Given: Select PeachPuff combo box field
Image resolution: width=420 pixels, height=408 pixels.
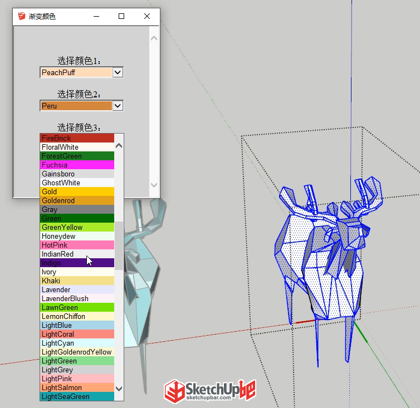Looking at the screenshot, I should point(81,72).
